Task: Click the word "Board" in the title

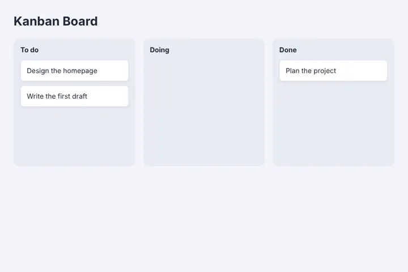Action: click(80, 21)
